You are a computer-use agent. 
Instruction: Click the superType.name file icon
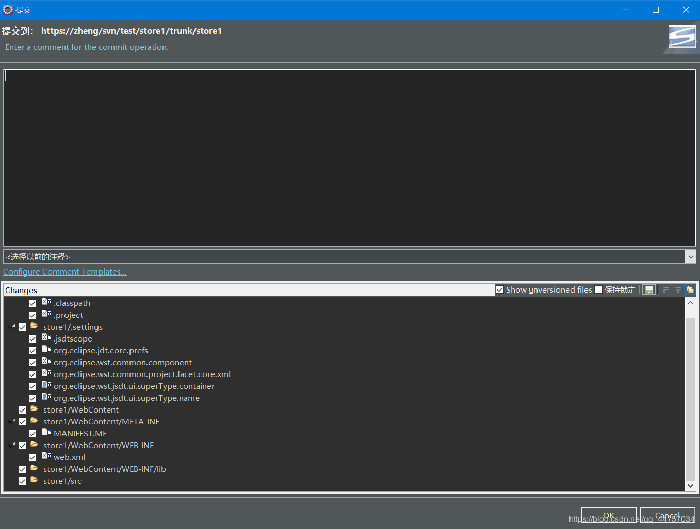[x=46, y=397]
